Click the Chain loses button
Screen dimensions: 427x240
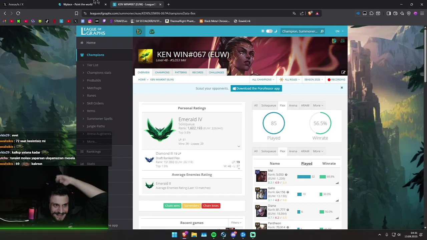[x=211, y=206]
